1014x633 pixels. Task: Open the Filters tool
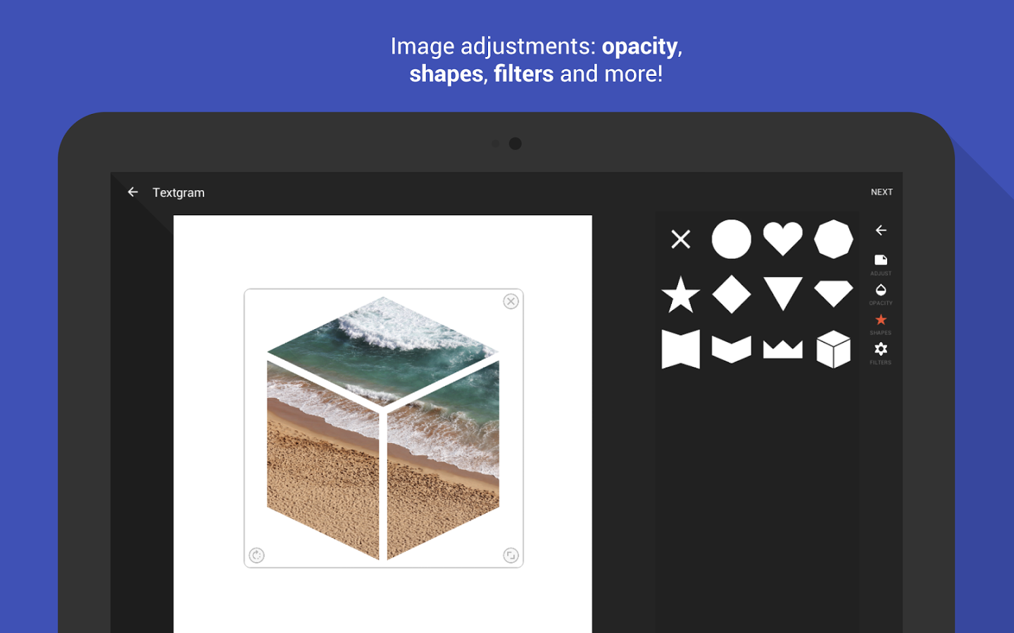881,353
